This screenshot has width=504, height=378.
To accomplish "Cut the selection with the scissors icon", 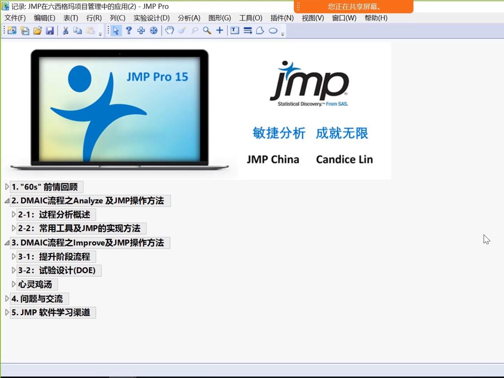I will point(65,31).
